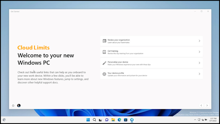
Task: Open the Chat app on taskbar
Action: pos(107,120)
